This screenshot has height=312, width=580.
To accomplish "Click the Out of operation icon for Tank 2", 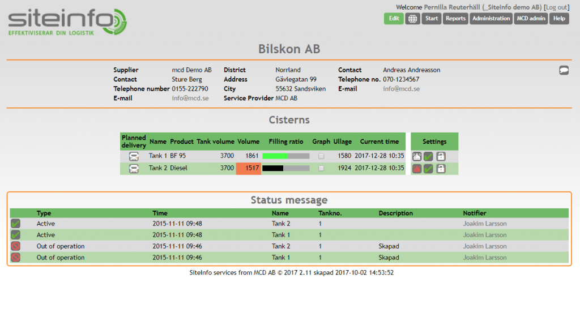I will pos(15,246).
